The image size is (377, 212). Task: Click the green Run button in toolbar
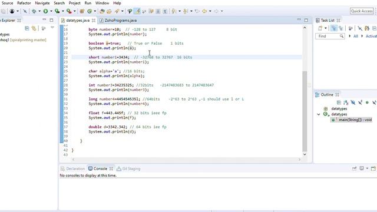[45, 11]
